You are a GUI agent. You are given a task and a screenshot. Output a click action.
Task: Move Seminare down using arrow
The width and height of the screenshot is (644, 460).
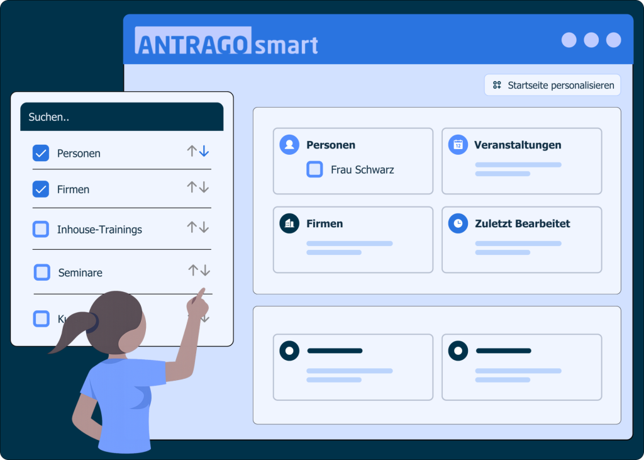[x=205, y=271]
